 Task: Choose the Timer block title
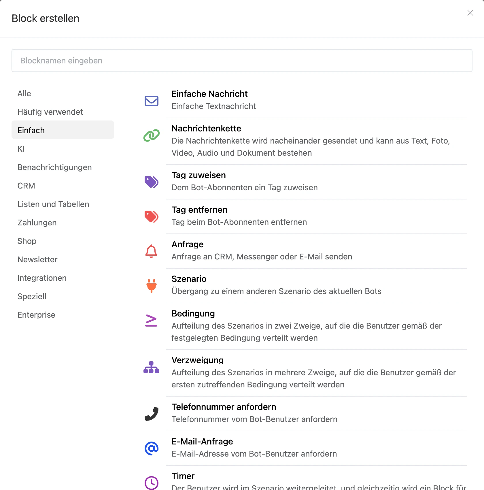[183, 476]
